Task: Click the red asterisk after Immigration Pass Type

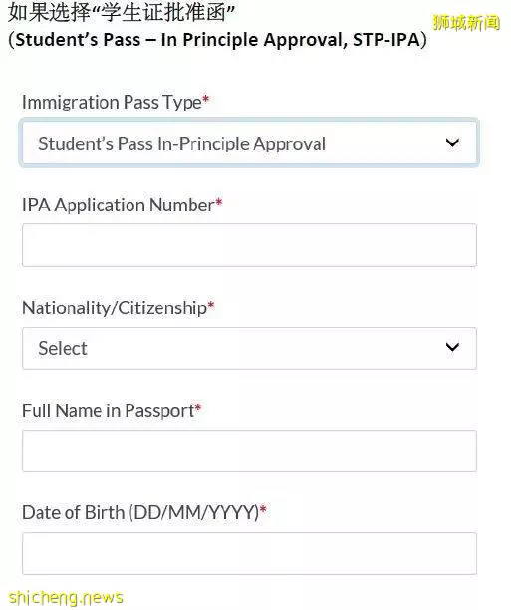Action: [x=206, y=100]
